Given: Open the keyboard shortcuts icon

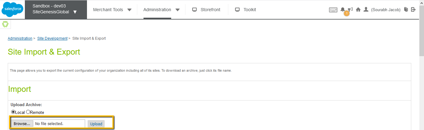Looking at the screenshot, I should pos(333,10).
